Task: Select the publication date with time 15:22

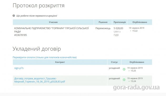Action: pyautogui.click(x=137, y=29)
